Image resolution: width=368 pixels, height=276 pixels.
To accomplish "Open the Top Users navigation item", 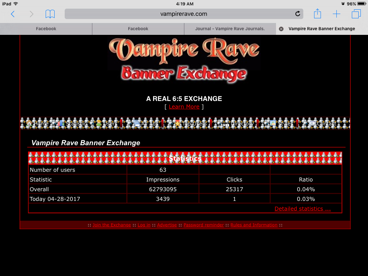I will coord(191,124).
